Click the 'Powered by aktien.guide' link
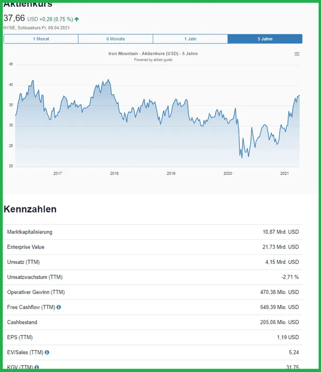Screen dimensions: 321x372 pos(153,60)
